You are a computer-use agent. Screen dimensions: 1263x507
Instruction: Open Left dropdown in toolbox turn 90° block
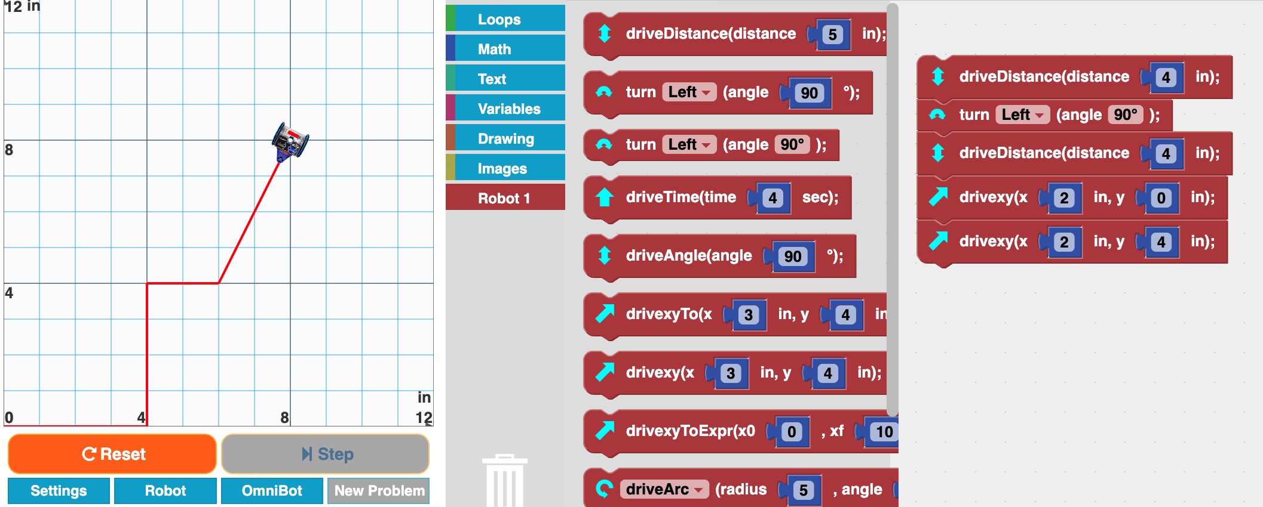tap(689, 145)
